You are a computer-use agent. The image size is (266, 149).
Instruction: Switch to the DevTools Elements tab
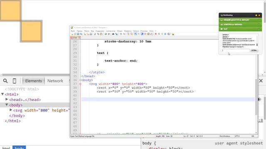click(33, 81)
